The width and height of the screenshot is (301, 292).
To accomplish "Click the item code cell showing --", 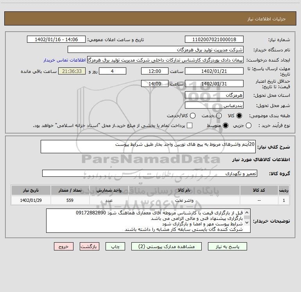I will click(259, 200).
